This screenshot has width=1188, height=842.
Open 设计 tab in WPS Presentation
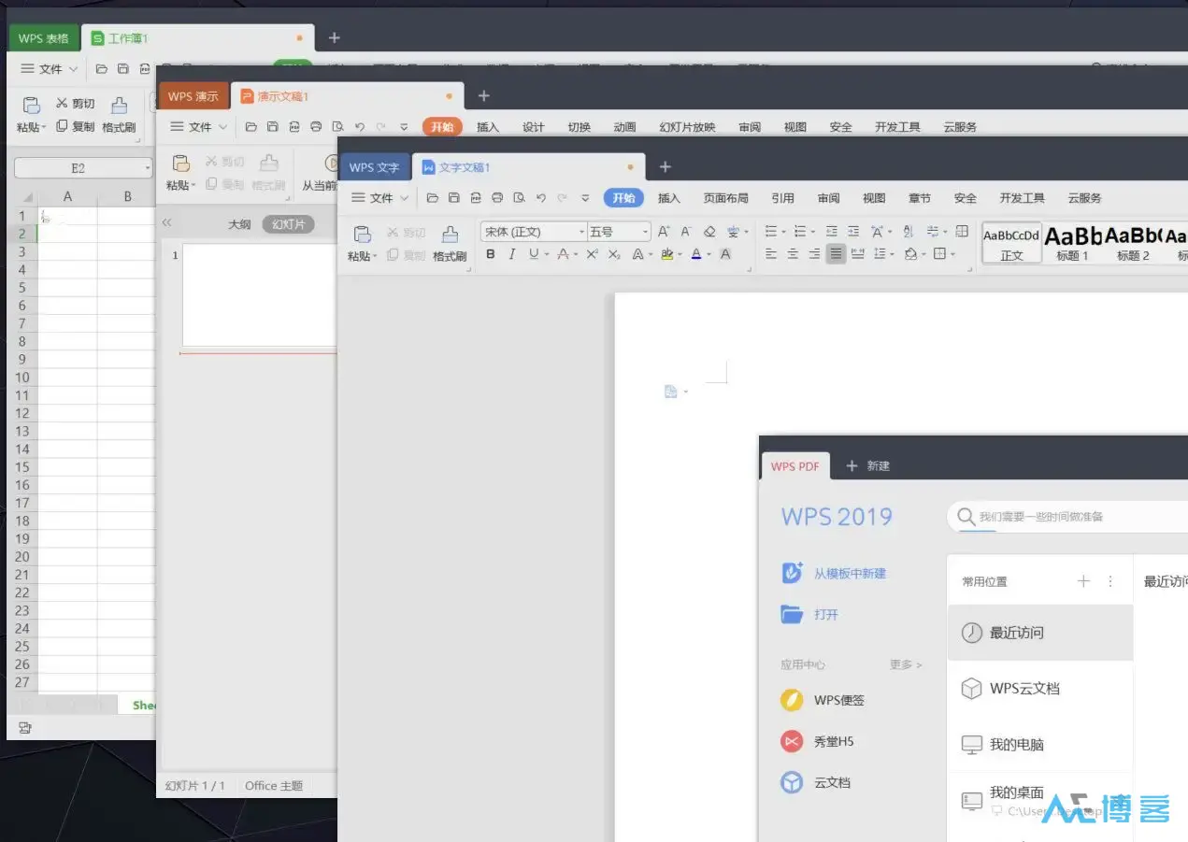tap(534, 127)
